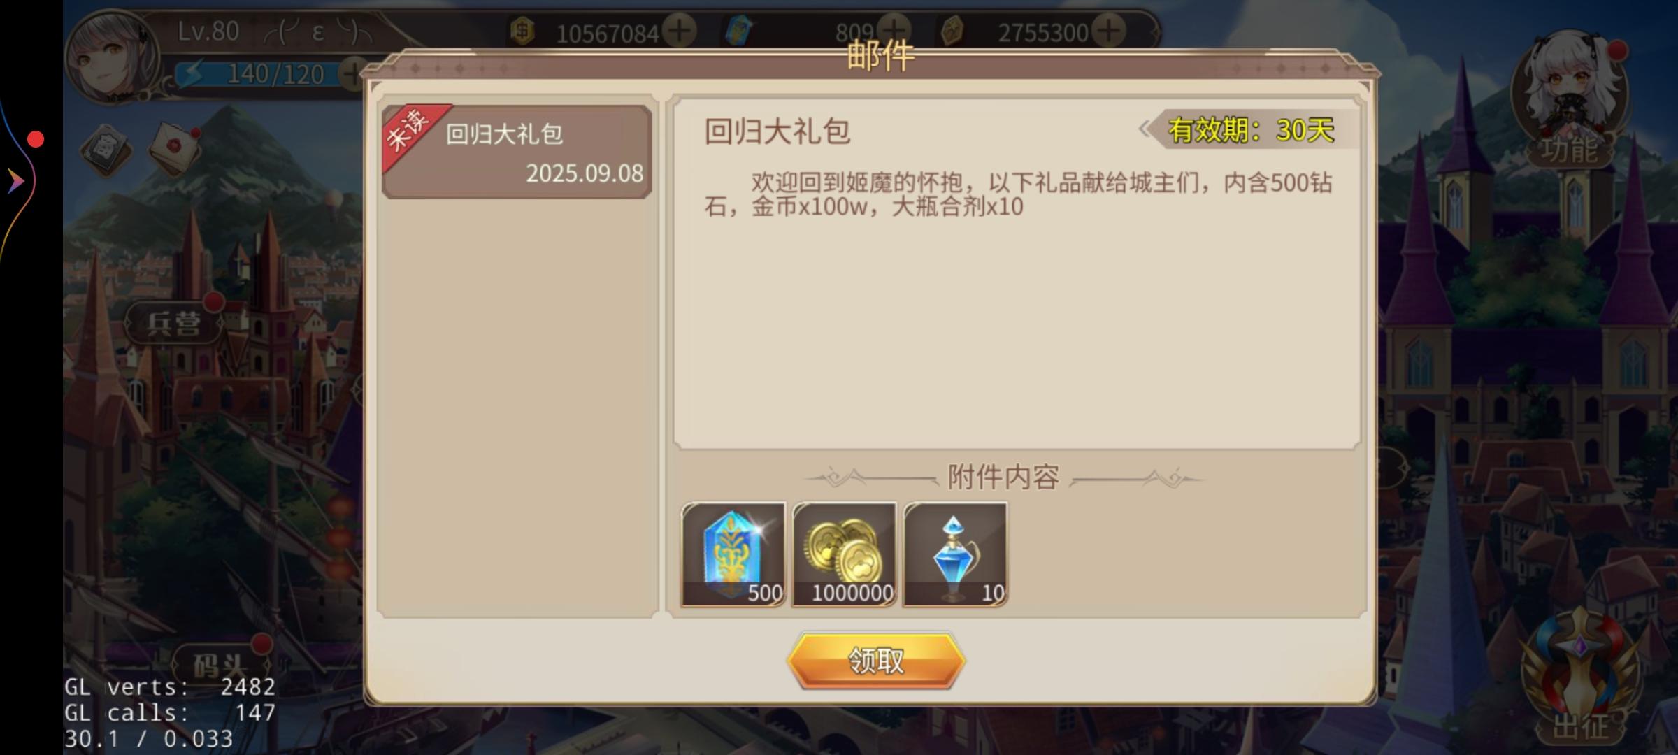Claim rewards with the 领取 button

click(876, 661)
